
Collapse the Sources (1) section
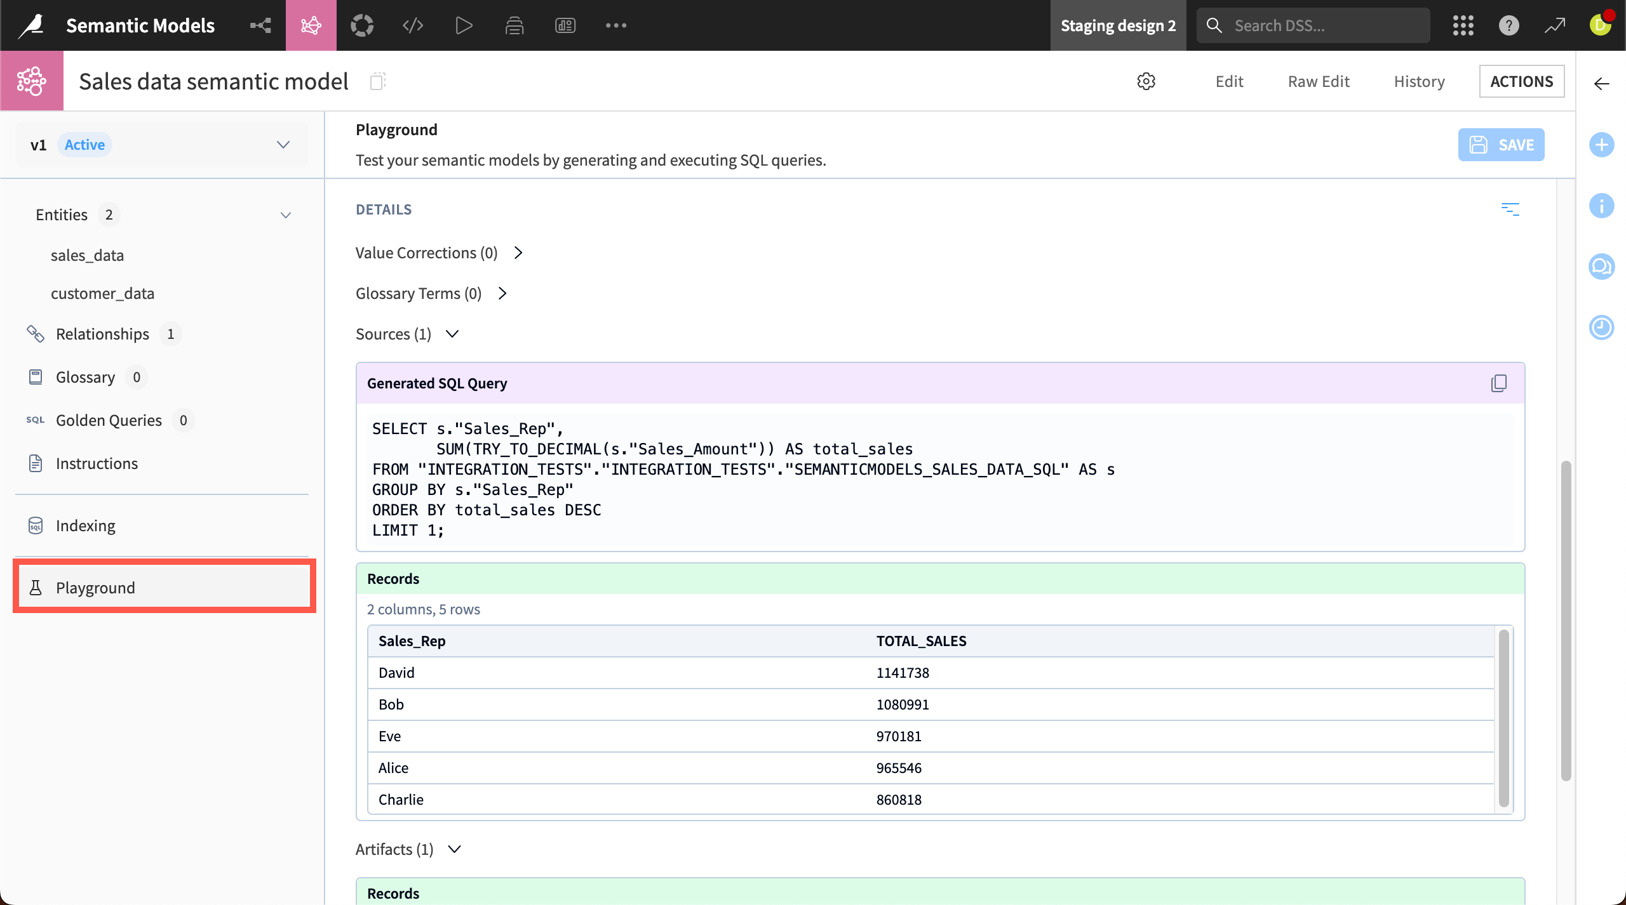coord(452,334)
